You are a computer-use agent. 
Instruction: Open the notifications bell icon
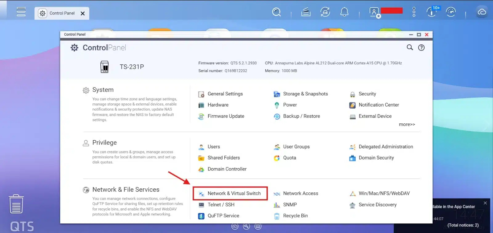click(x=344, y=12)
